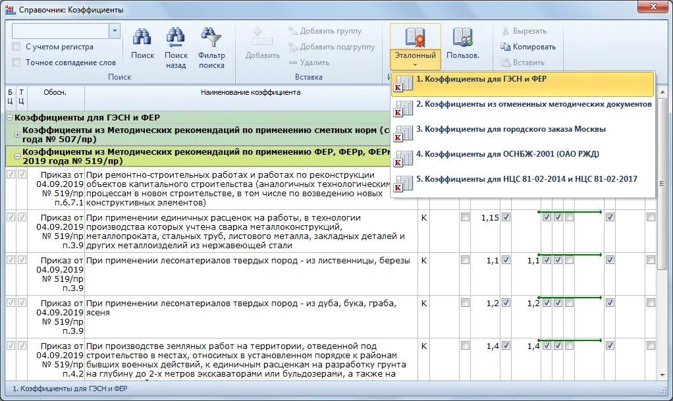Select 1. Коэффициенты для ГЭСН и ФЕР
673x401 pixels.
(x=522, y=84)
